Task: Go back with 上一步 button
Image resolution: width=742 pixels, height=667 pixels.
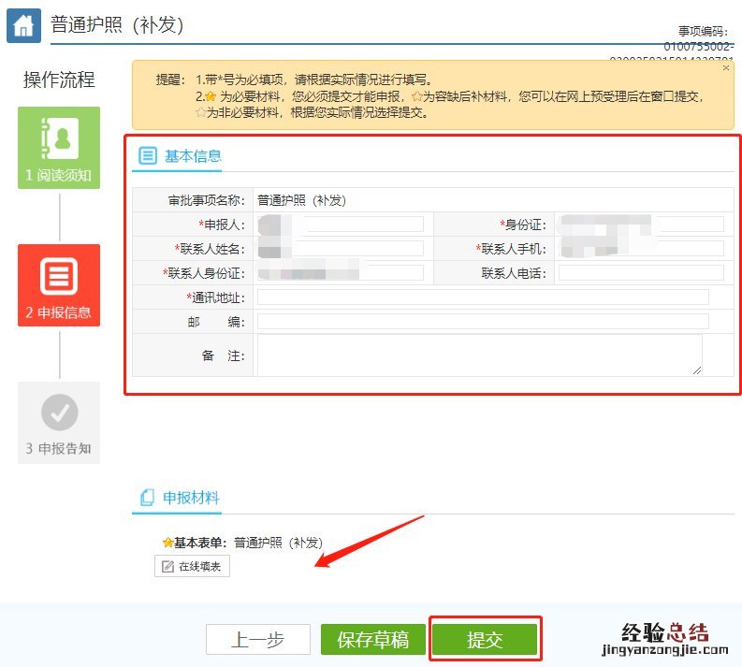Action: [257, 640]
